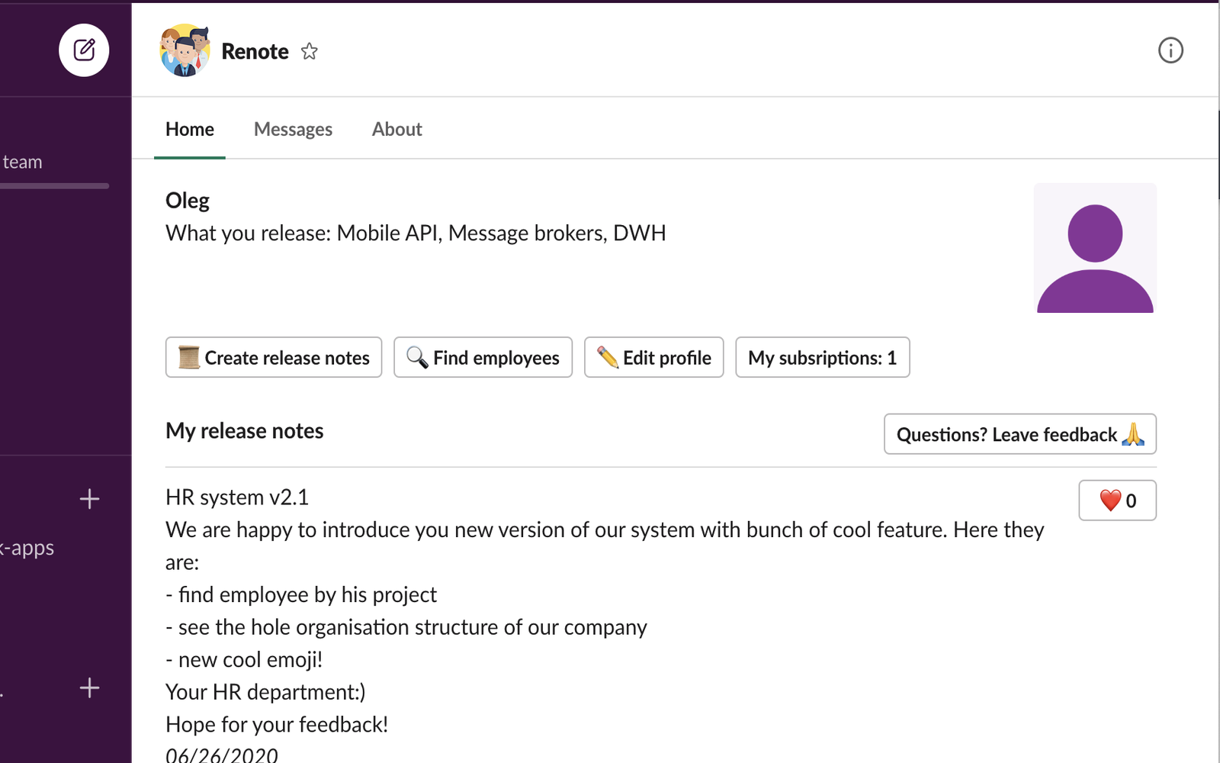
Task: Switch to the Messages tab
Action: tap(293, 129)
